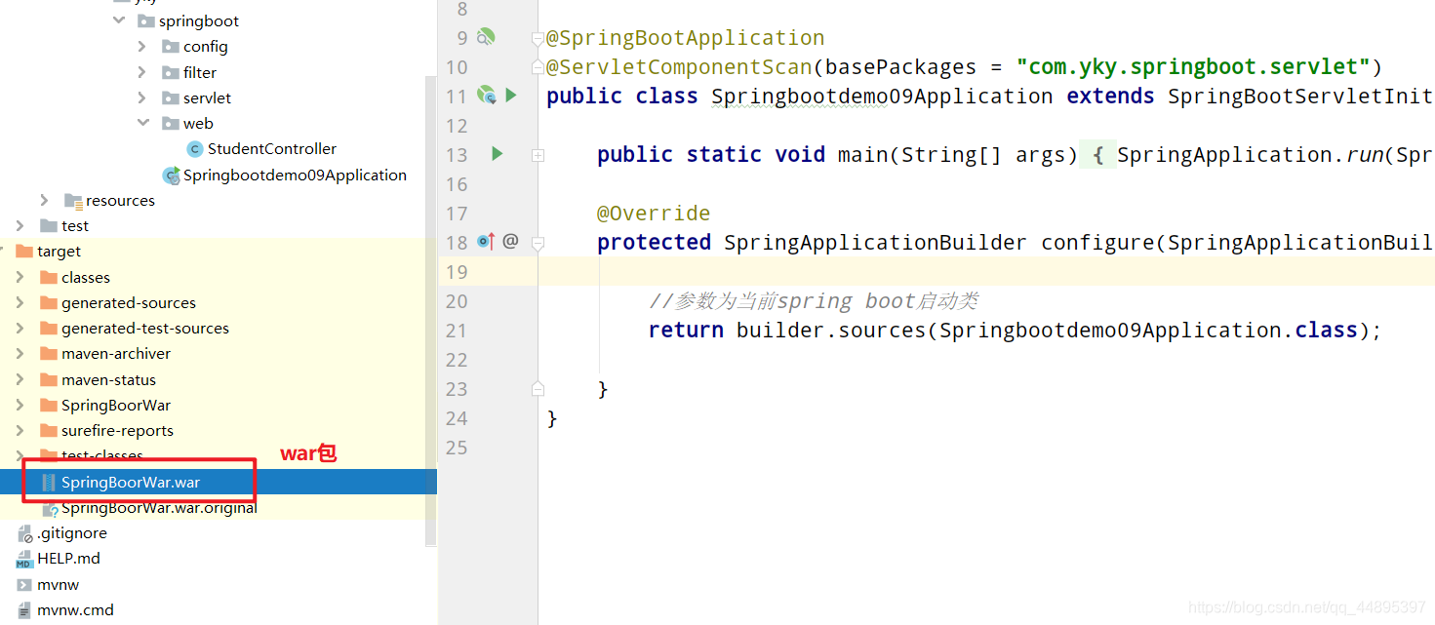Expand the maven-status folder

20,379
